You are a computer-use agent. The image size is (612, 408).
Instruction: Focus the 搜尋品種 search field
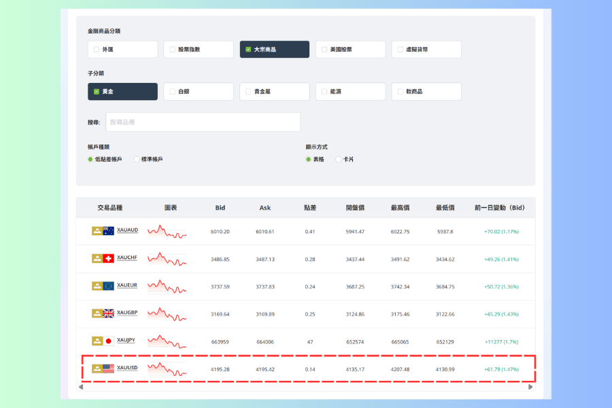point(203,122)
